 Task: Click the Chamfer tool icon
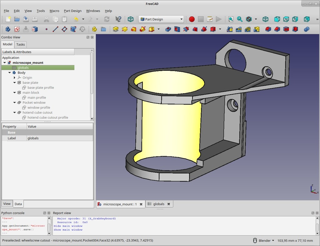click(x=277, y=29)
